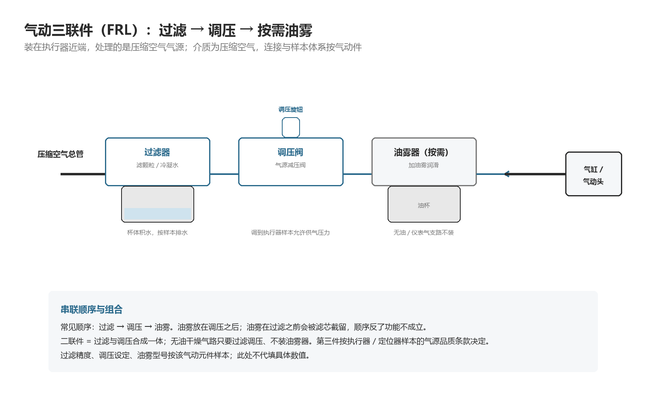646x404 pixels.
Task: Select the label 调压旋钮
Action: [291, 109]
